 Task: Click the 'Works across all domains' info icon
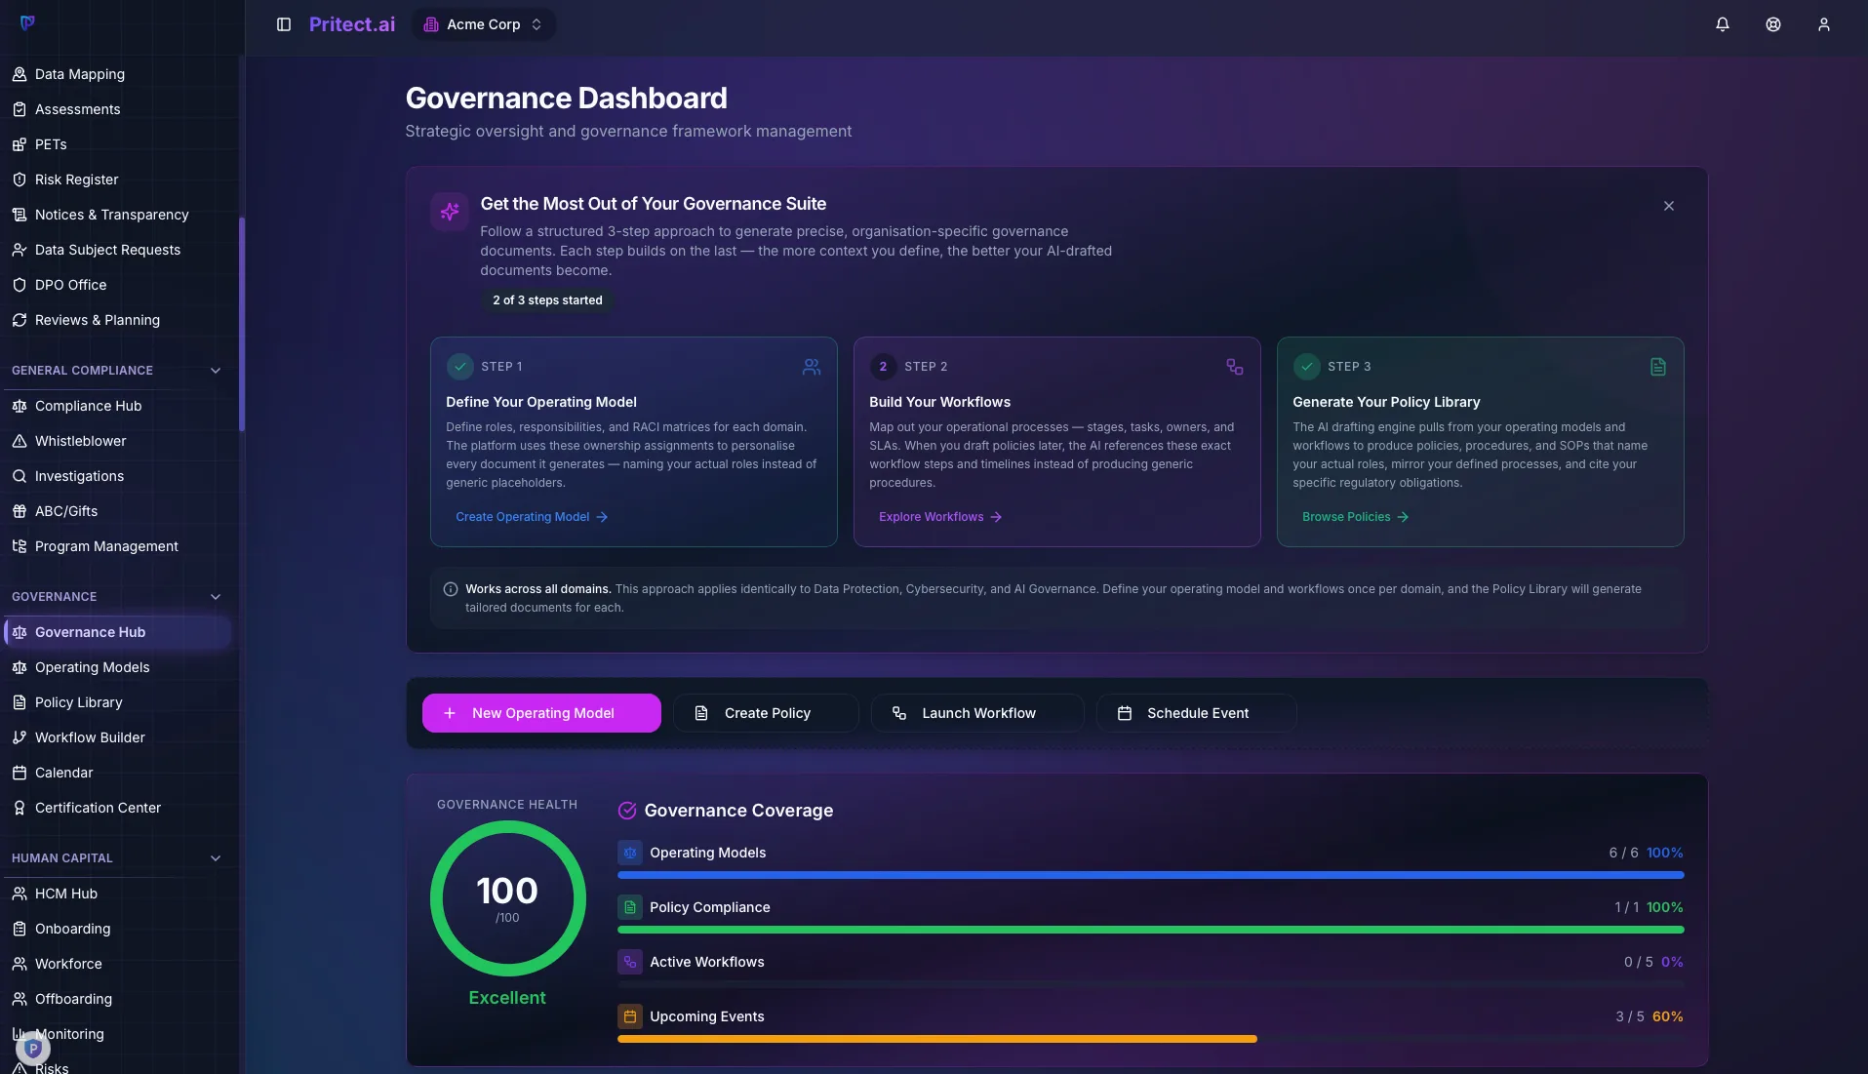click(x=451, y=589)
